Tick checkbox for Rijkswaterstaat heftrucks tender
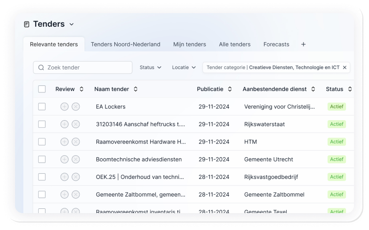 42,124
